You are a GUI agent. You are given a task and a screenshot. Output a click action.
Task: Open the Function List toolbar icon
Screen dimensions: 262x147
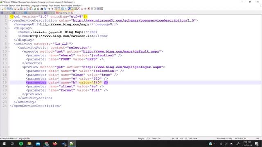79,9
